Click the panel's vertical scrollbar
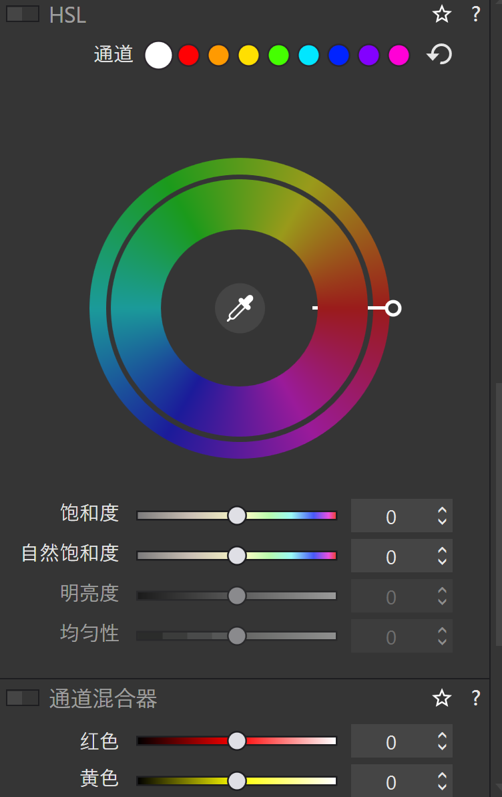The height and width of the screenshot is (797, 502). click(x=499, y=514)
